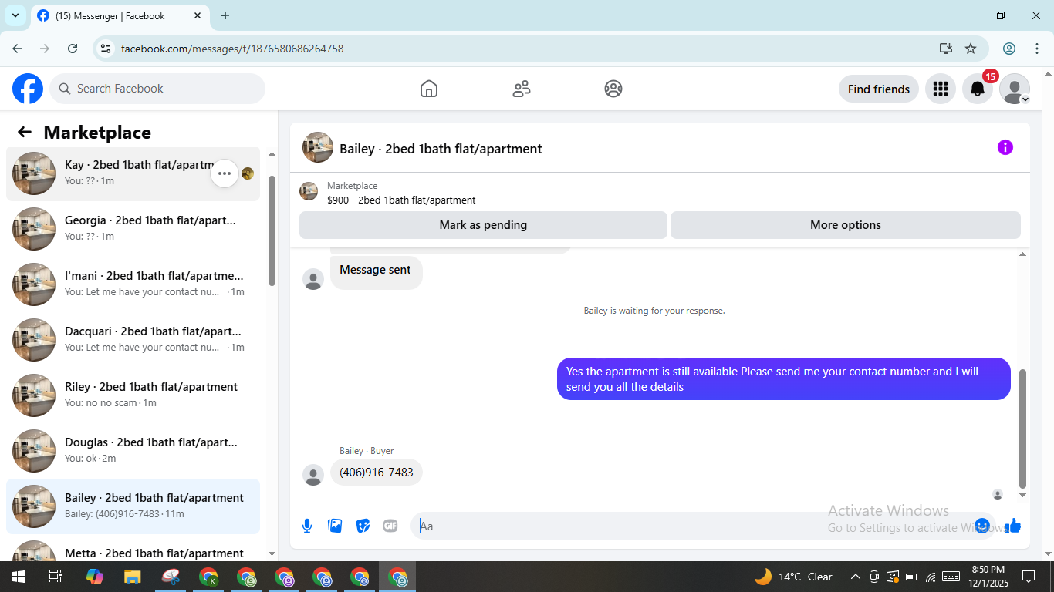Click the address bar URL
This screenshot has height=592, width=1054.
[x=232, y=49]
